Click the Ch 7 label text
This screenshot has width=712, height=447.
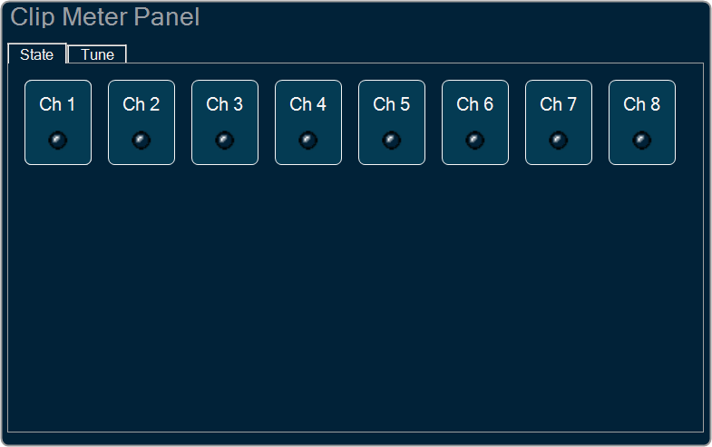tap(559, 104)
